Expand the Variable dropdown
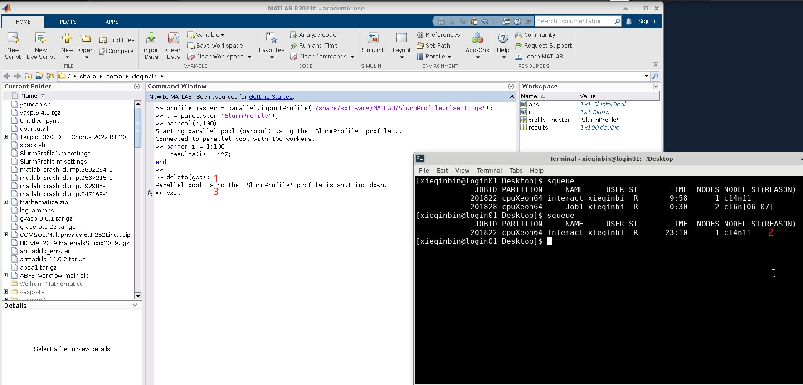Viewport: 803px width, 385px height. click(x=223, y=35)
